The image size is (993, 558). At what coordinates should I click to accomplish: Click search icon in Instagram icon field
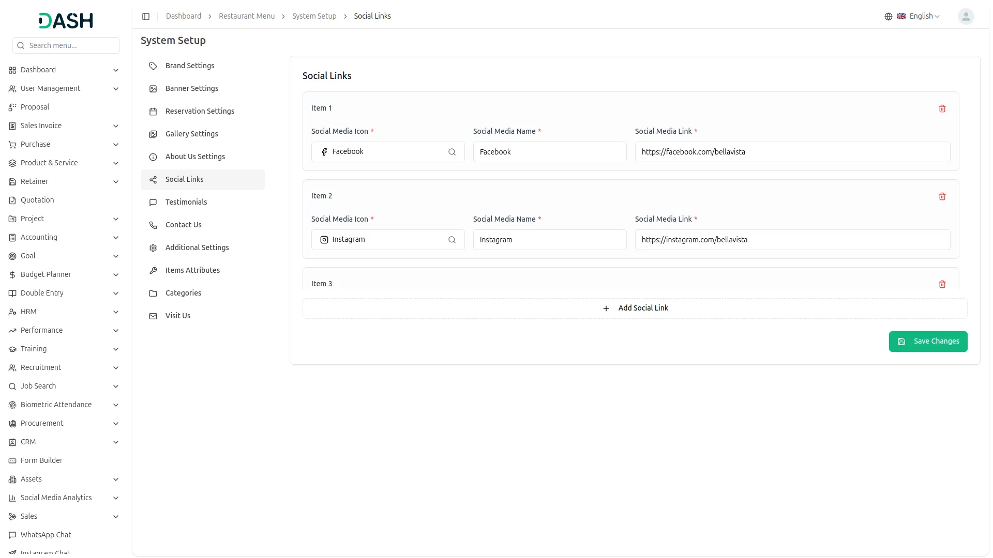452,240
